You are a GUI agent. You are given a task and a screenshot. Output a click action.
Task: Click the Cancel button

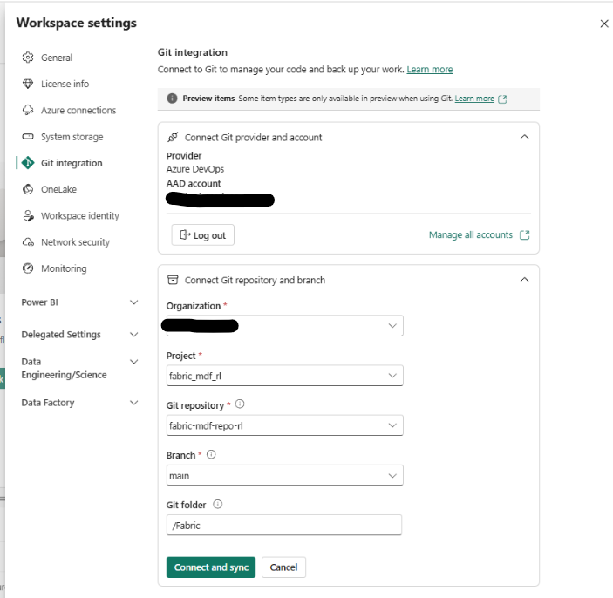283,567
